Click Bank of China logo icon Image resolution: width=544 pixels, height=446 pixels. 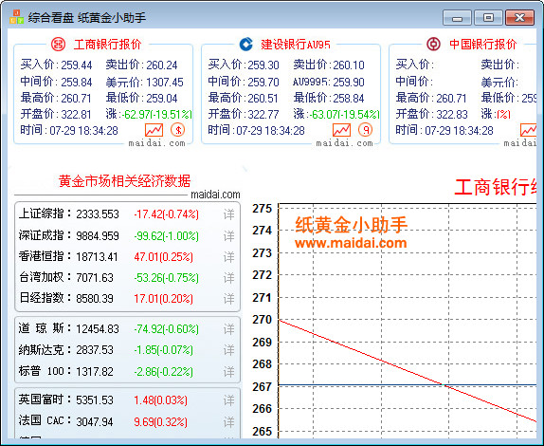(434, 44)
